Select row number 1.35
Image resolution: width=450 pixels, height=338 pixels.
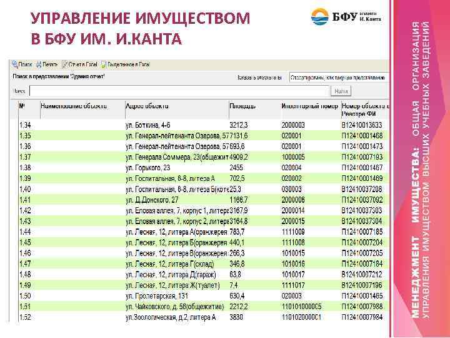click(x=25, y=136)
